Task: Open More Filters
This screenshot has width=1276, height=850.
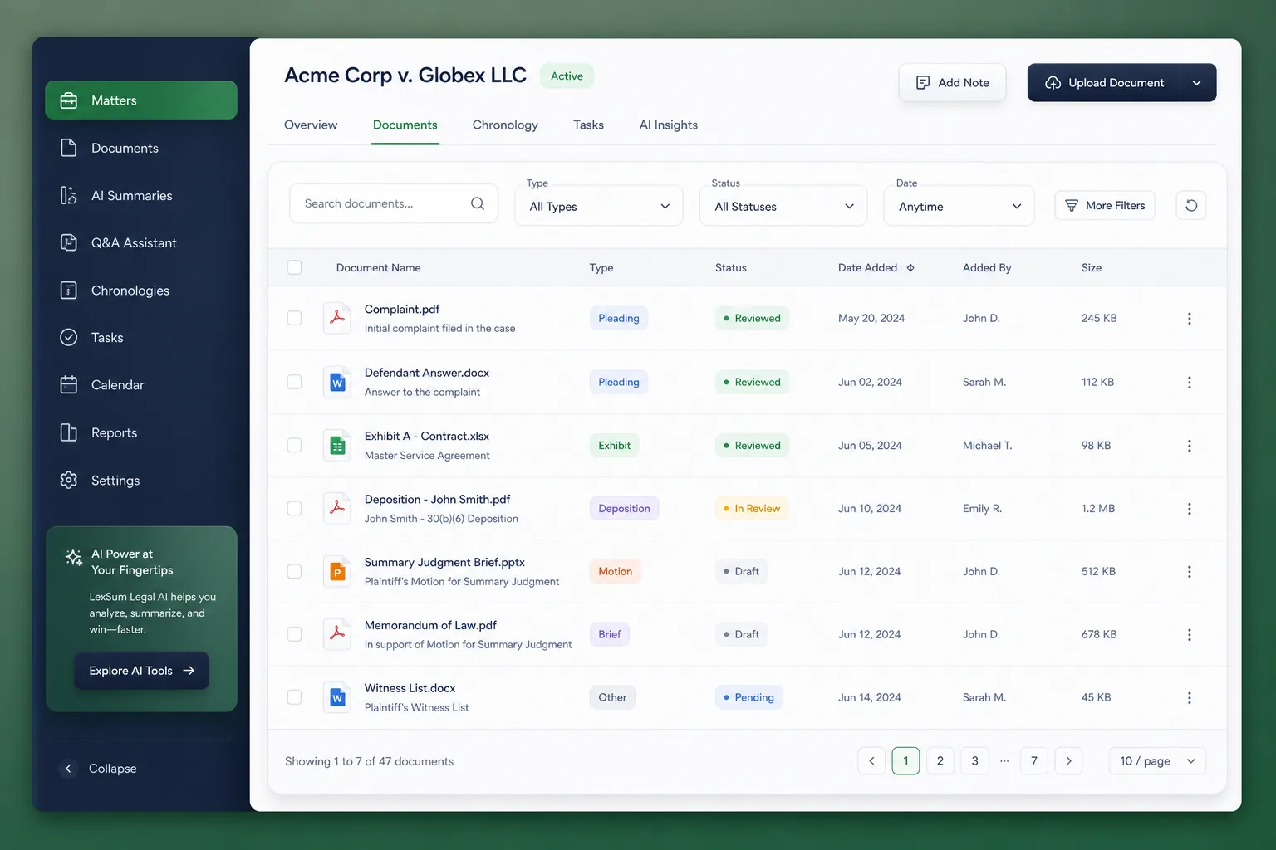Action: [x=1105, y=206]
